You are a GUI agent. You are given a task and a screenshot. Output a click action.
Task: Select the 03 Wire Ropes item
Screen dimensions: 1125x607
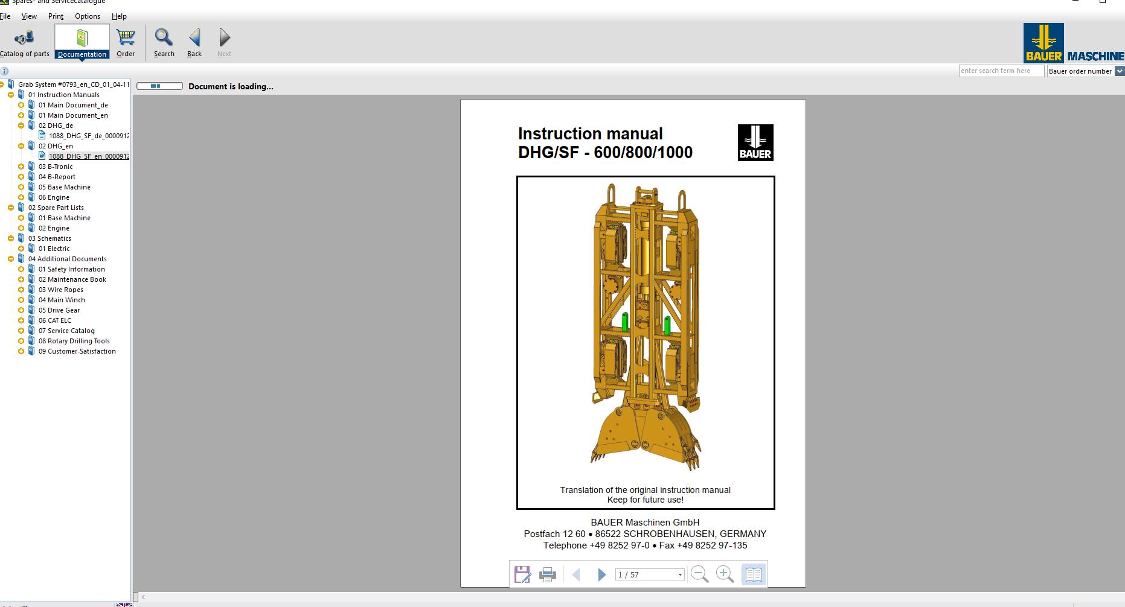(x=61, y=290)
